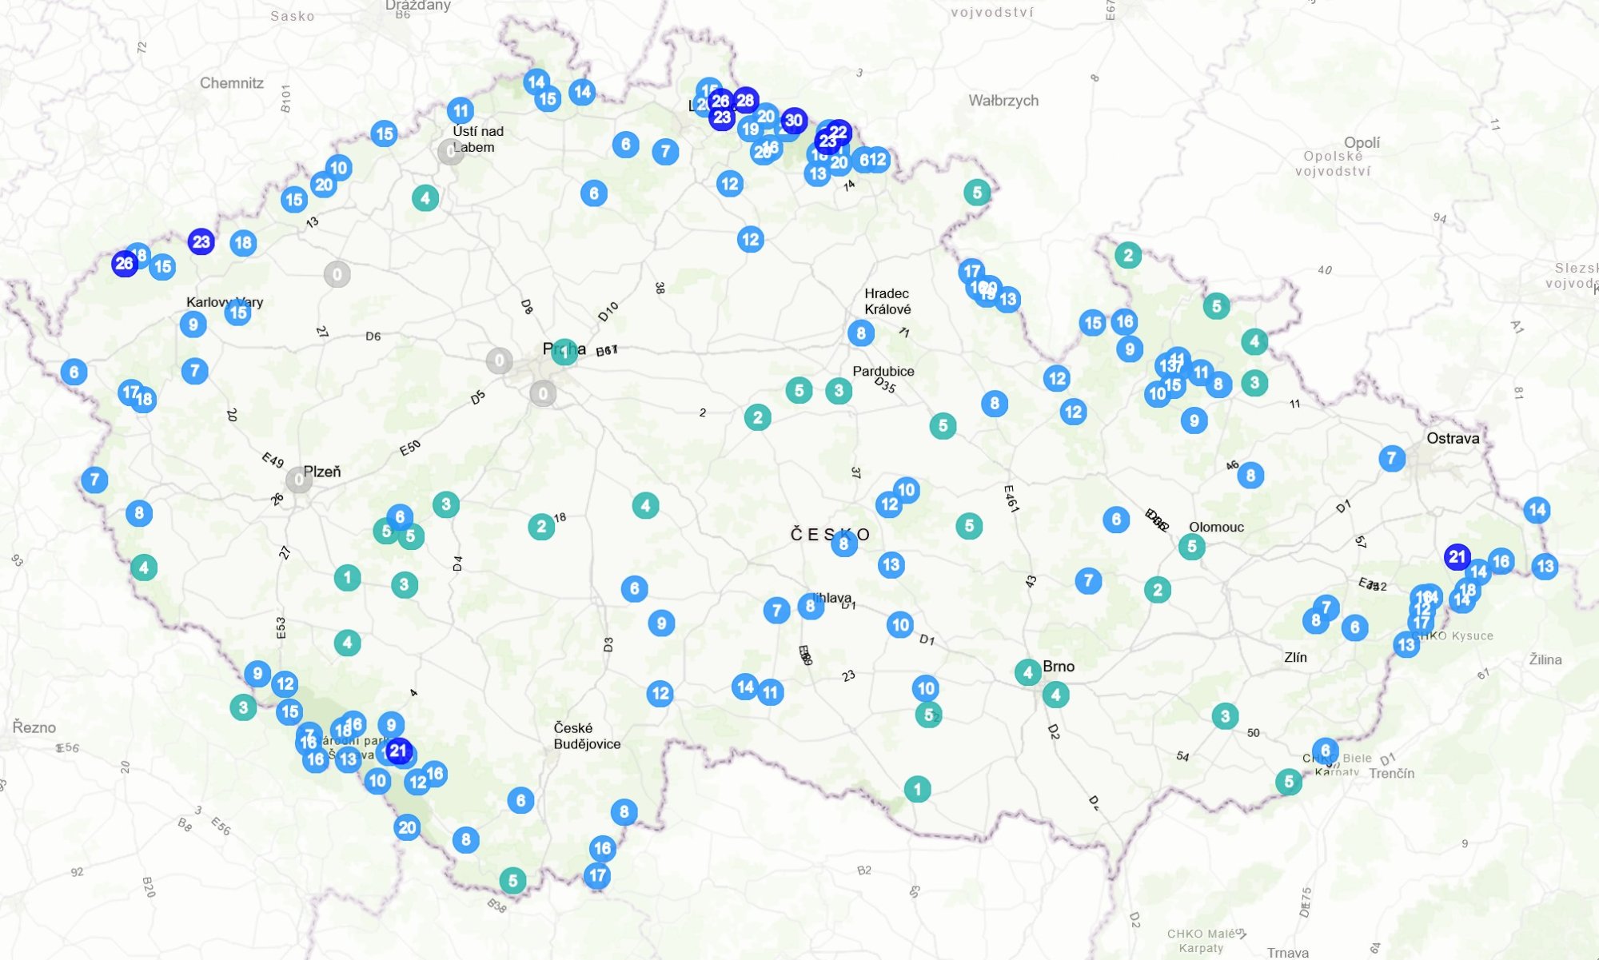Click blue 9 marker left of Karlovy Vary
This screenshot has height=960, width=1599.
193,325
